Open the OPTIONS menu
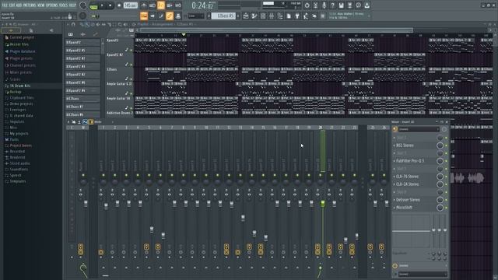Viewport: 498px width, 280px height. tap(52, 5)
